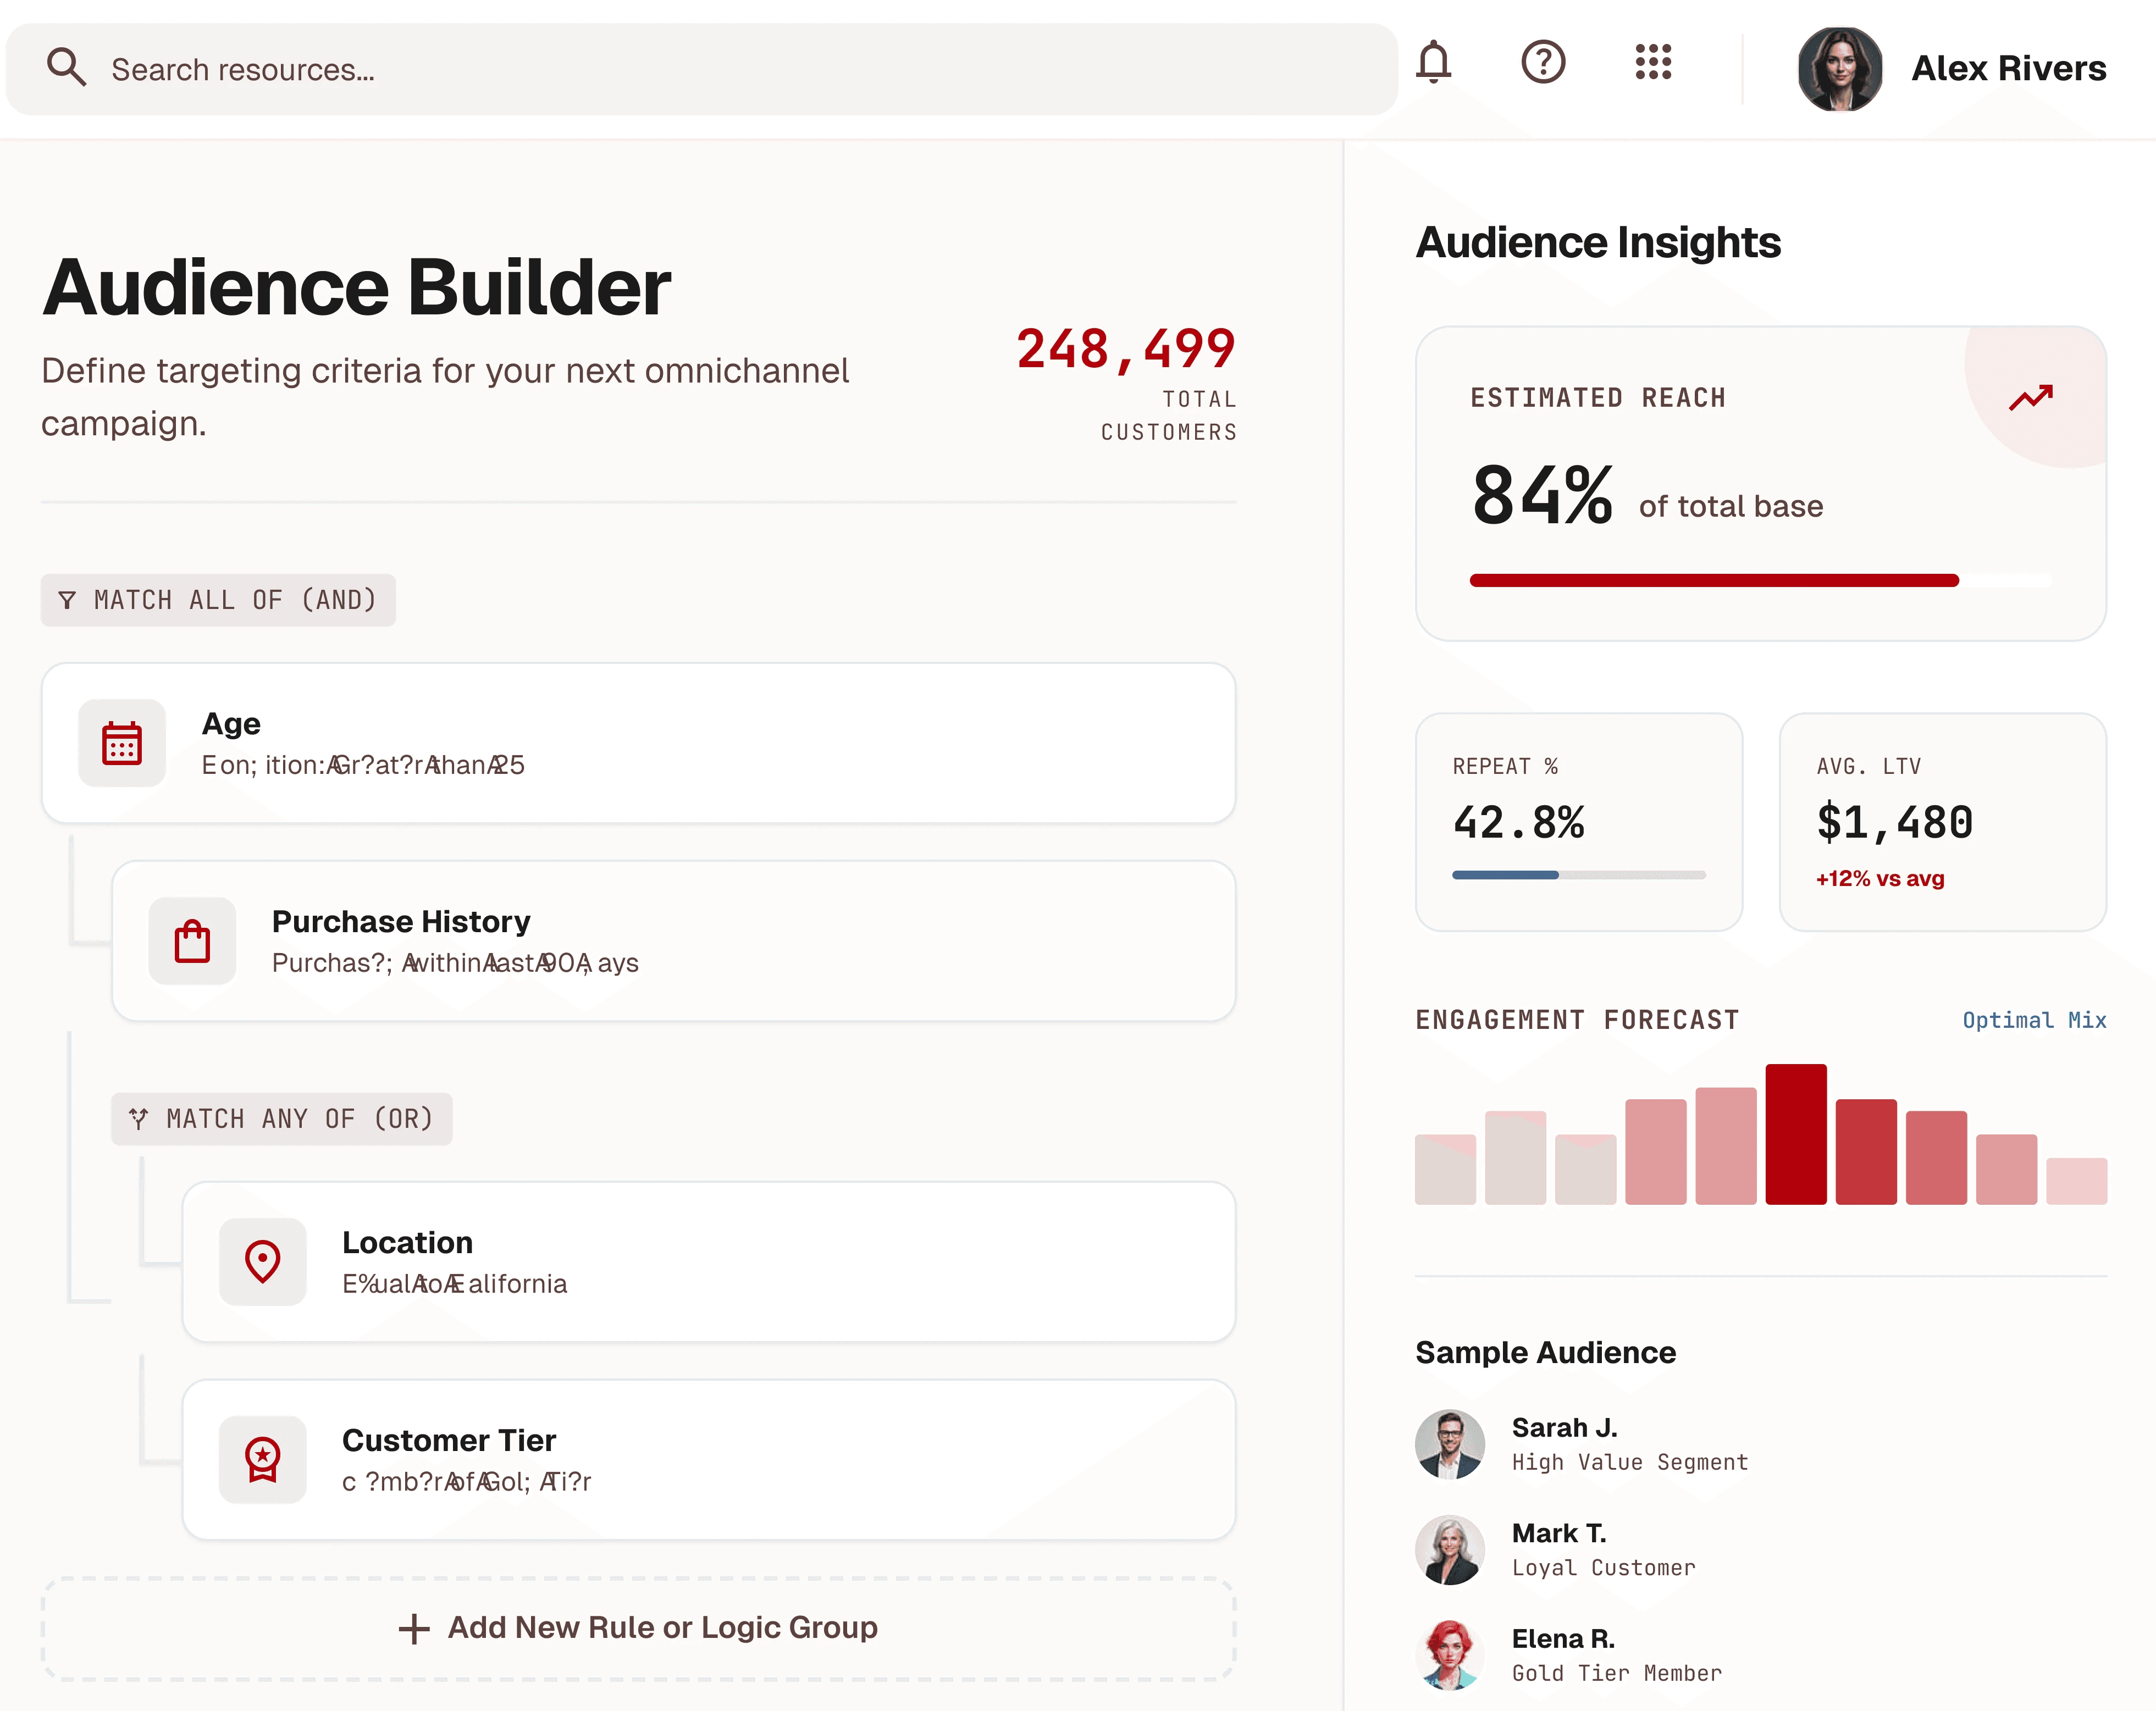Click the Gold Tier Member label
The width and height of the screenshot is (2156, 1711).
pyautogui.click(x=1617, y=1673)
